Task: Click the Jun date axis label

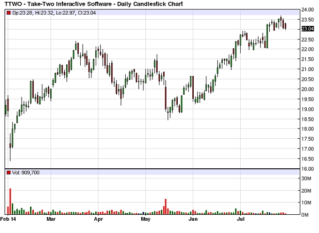Action: (193, 219)
